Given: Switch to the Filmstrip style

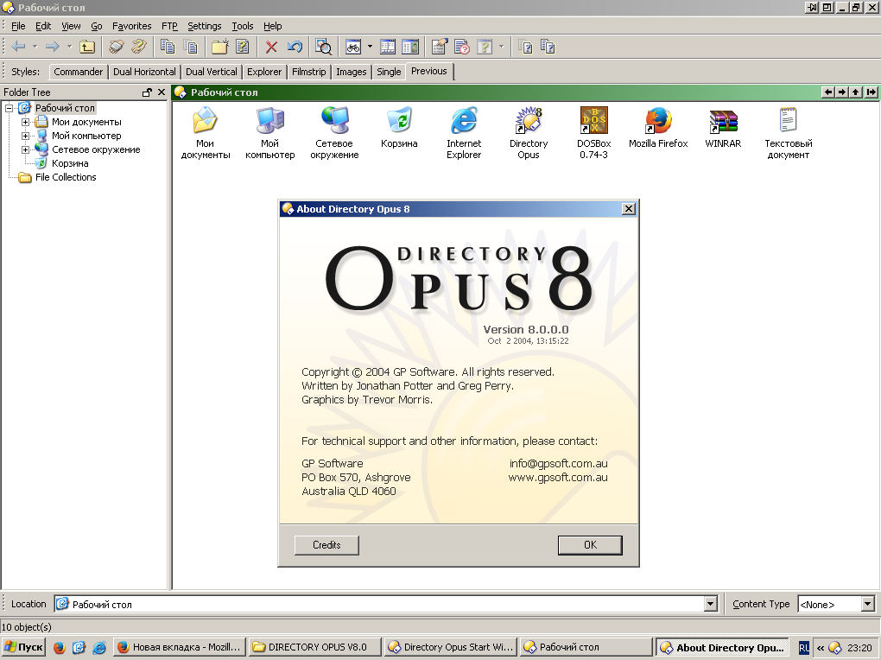Looking at the screenshot, I should click(309, 72).
